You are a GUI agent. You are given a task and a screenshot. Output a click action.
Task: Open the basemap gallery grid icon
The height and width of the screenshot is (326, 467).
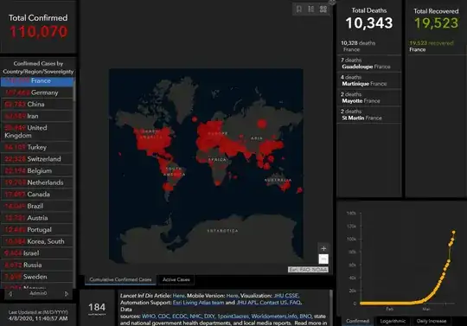(323, 10)
